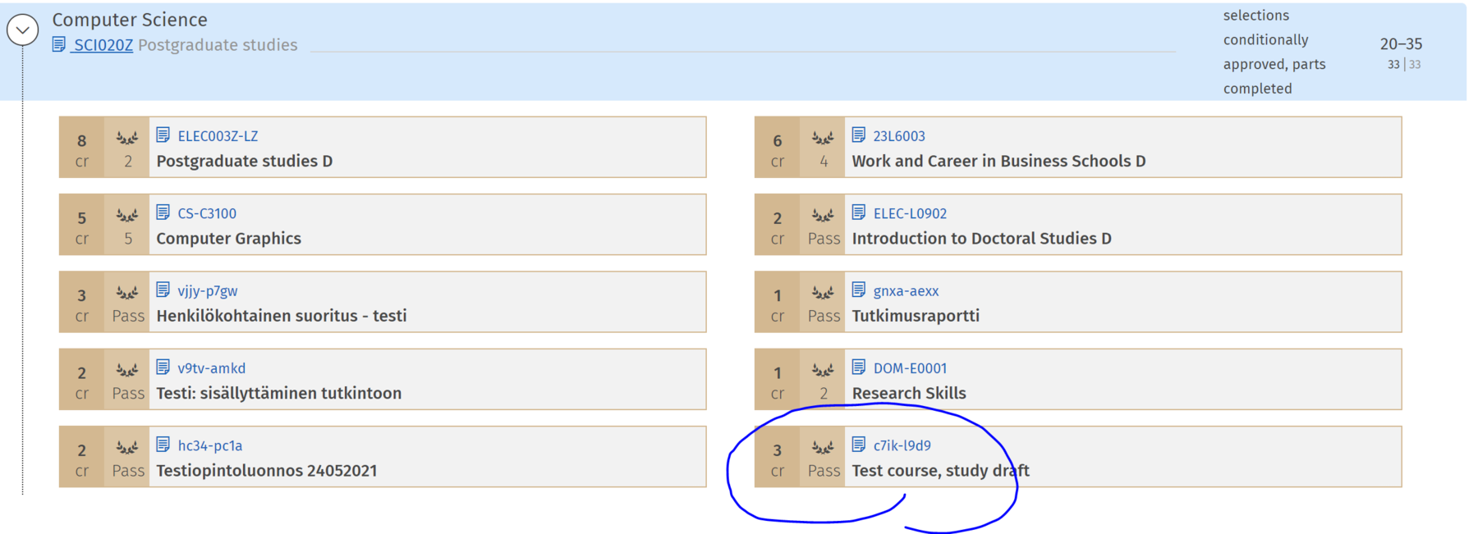
Task: Open ELEC003Z-LZ course code link
Action: (x=218, y=136)
